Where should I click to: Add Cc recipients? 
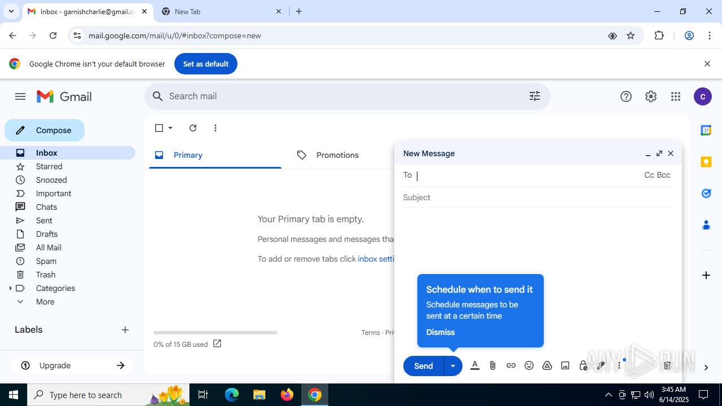point(649,175)
